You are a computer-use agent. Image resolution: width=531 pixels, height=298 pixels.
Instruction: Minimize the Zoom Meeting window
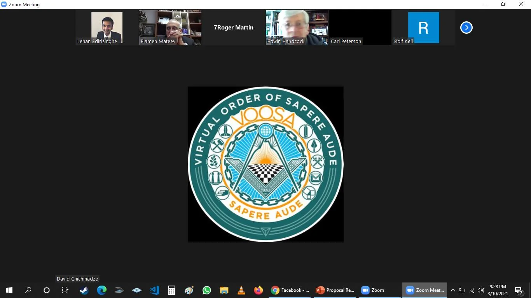486,4
